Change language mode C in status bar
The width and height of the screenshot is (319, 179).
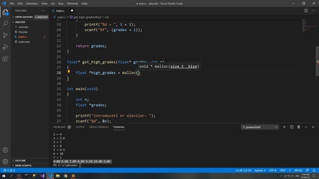point(290,170)
